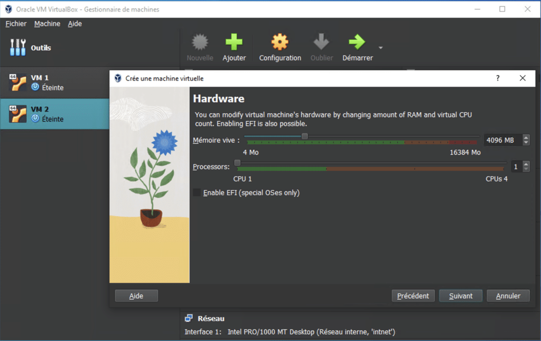Enable the EFI checkbox
This screenshot has height=341, width=541.
tap(197, 192)
